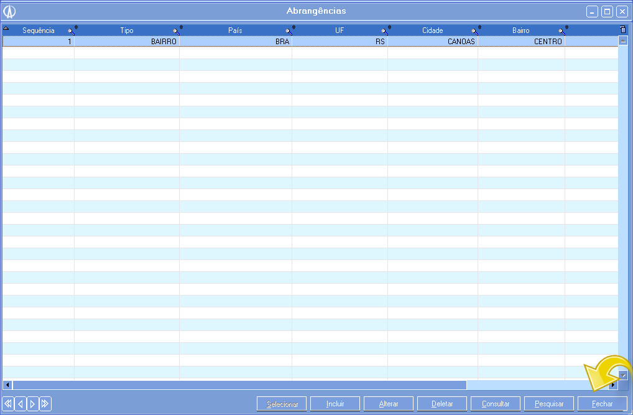Select the CANOAS cell
Viewport: 633px width, 415px height.
(432, 41)
